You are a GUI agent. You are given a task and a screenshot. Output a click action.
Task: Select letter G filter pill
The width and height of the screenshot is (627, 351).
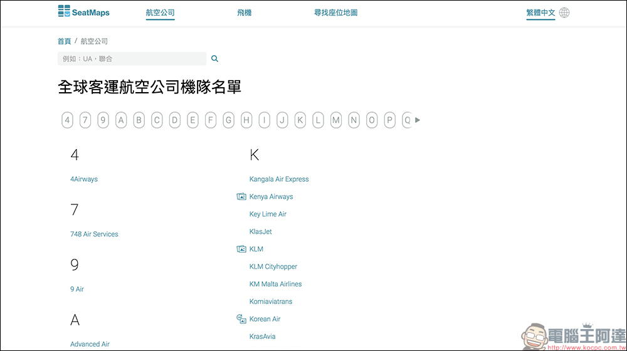[x=229, y=120]
